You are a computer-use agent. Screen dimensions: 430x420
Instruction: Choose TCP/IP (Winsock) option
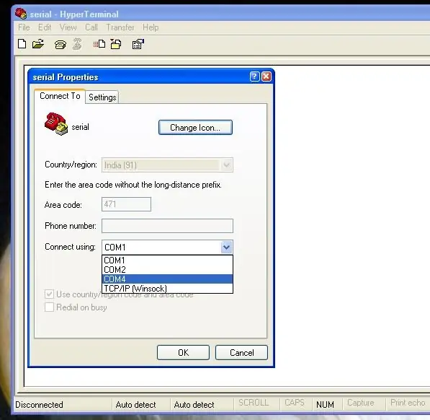pyautogui.click(x=167, y=289)
